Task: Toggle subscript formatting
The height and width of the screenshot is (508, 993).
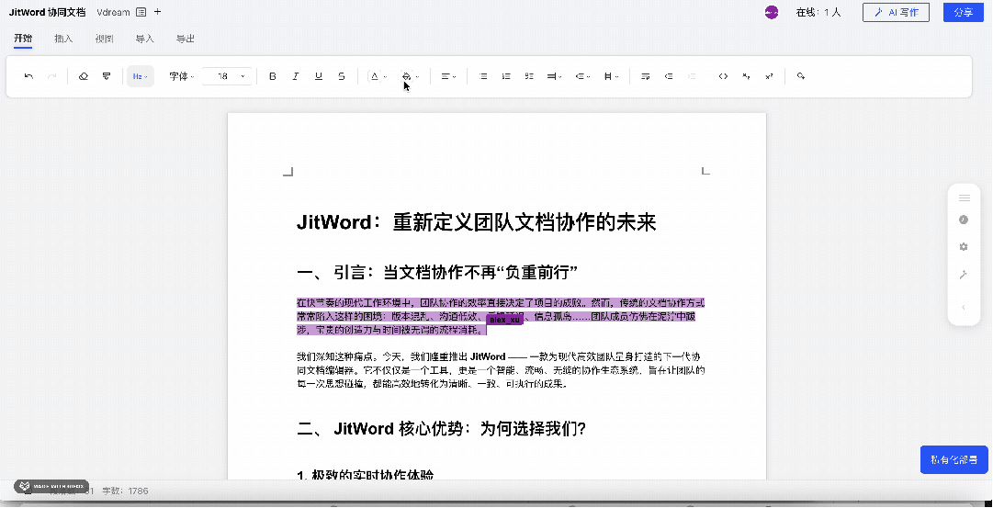Action: tap(746, 76)
